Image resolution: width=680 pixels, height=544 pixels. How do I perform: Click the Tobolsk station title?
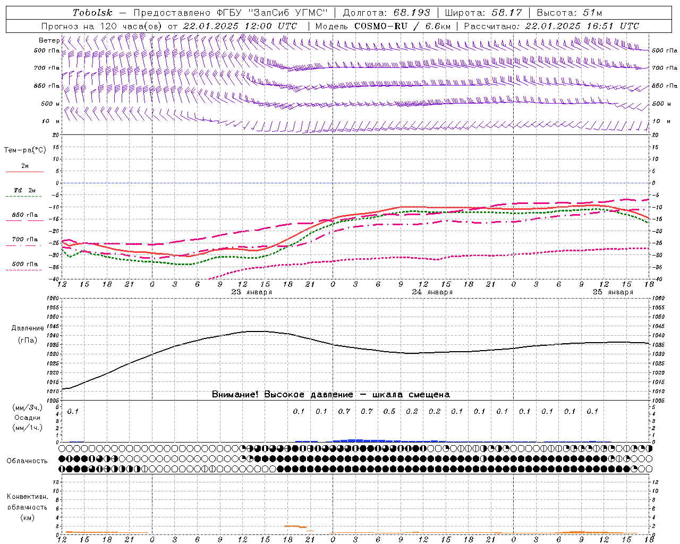(x=92, y=12)
